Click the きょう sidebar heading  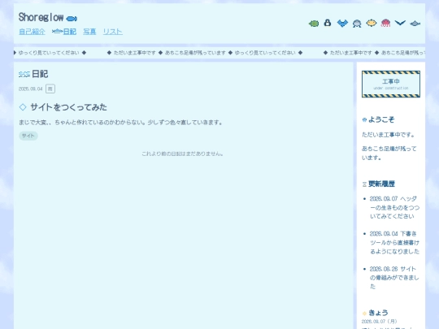378,313
